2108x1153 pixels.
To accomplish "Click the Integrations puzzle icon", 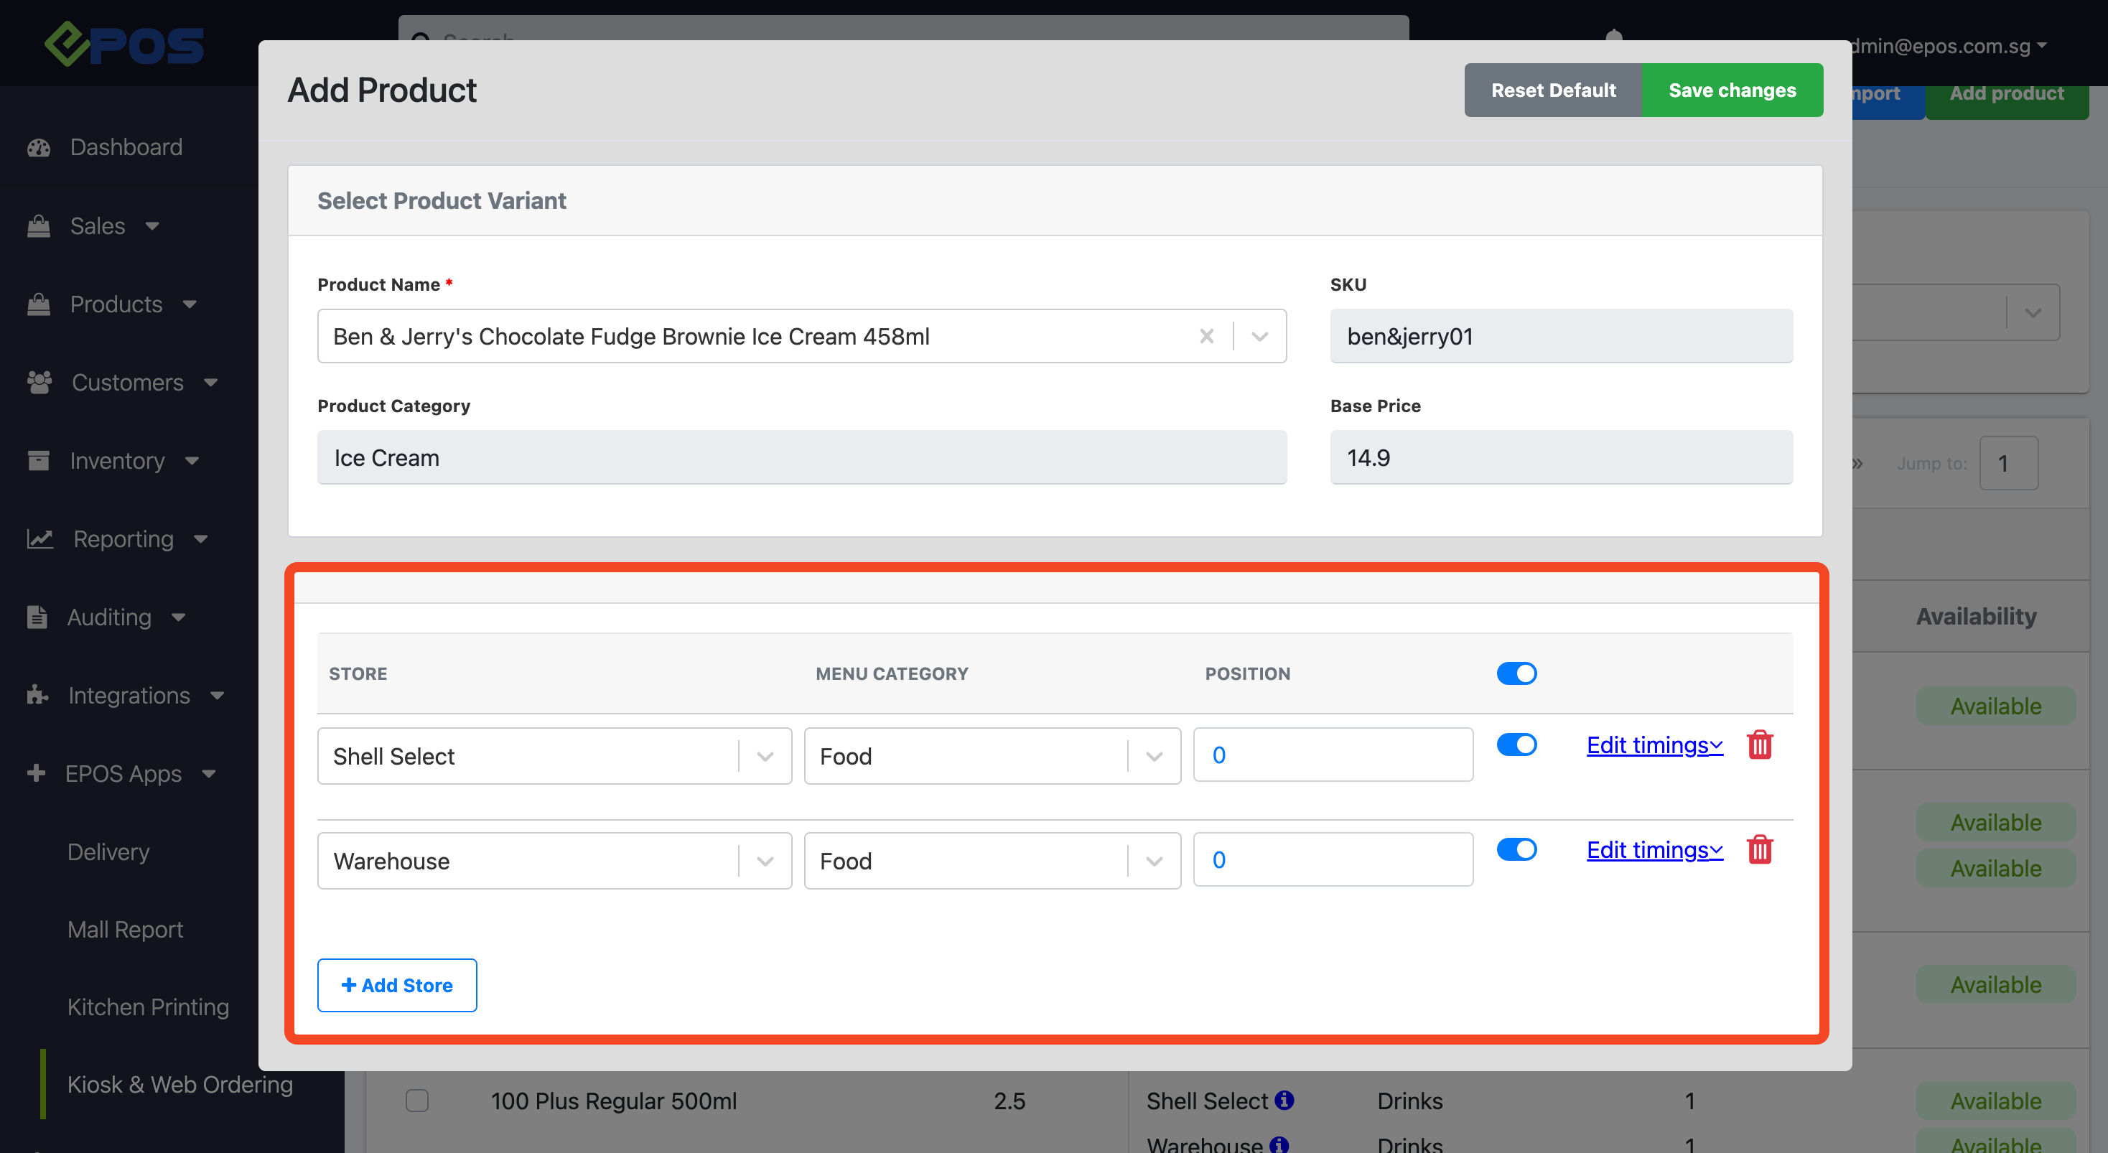I will pos(37,696).
